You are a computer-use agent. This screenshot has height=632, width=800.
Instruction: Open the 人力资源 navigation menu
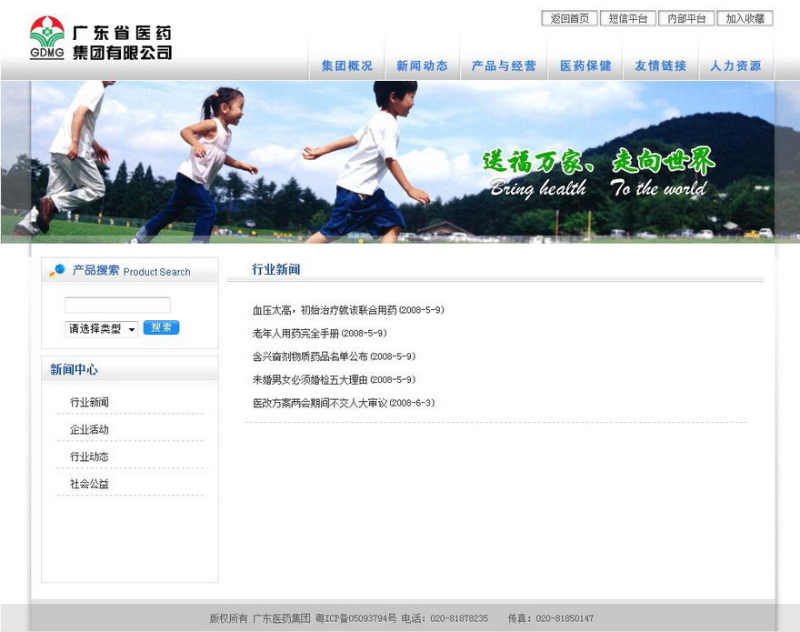pos(735,65)
